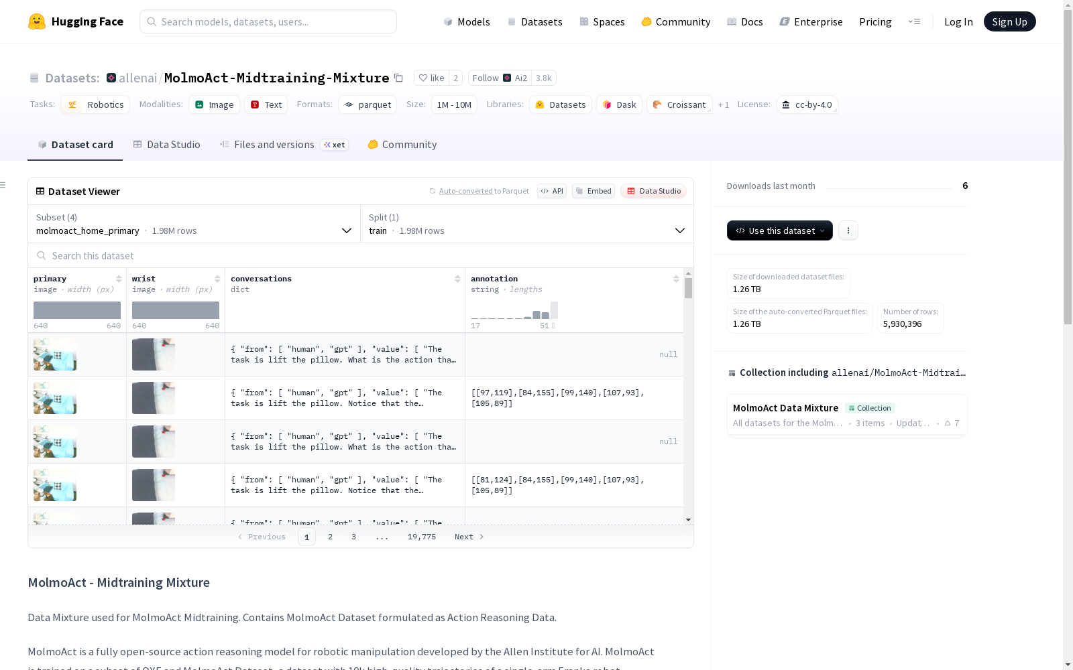
Task: Click the Croissant library tag
Action: pyautogui.click(x=679, y=105)
